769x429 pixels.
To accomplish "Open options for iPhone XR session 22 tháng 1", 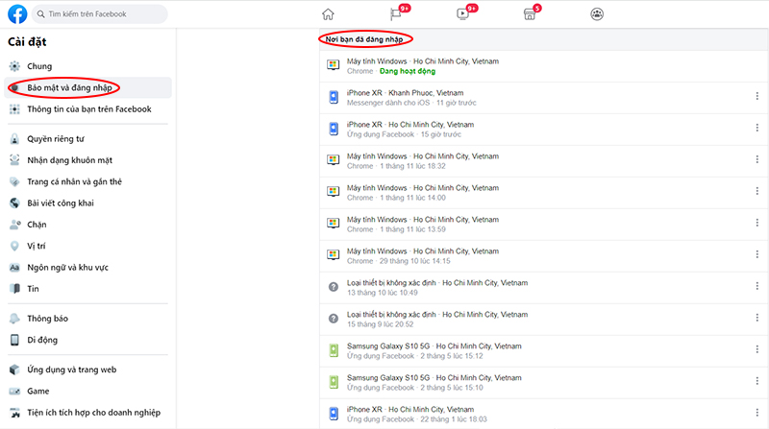I will (x=757, y=413).
